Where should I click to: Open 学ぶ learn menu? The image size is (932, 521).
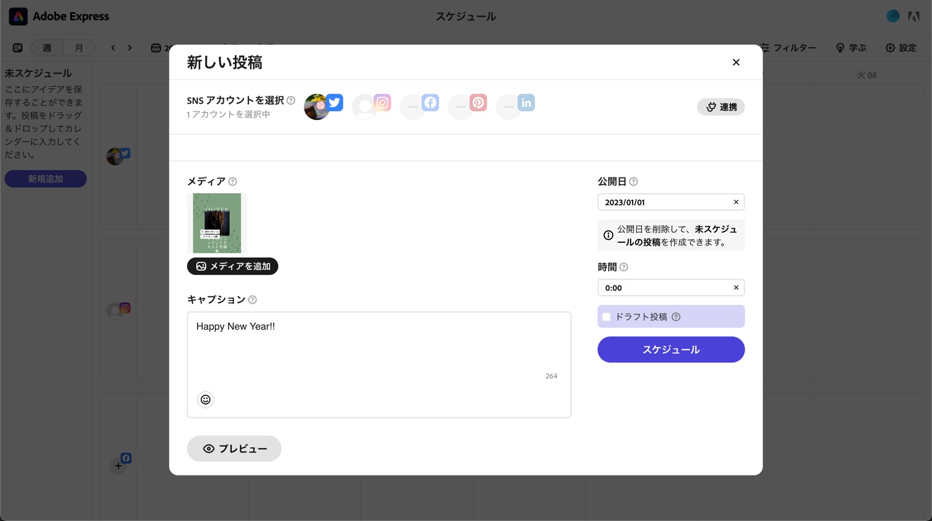coord(851,48)
